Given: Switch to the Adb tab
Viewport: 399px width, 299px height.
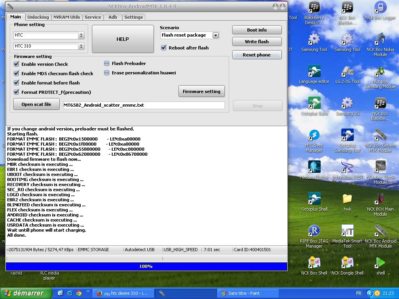Looking at the screenshot, I should click(x=113, y=17).
